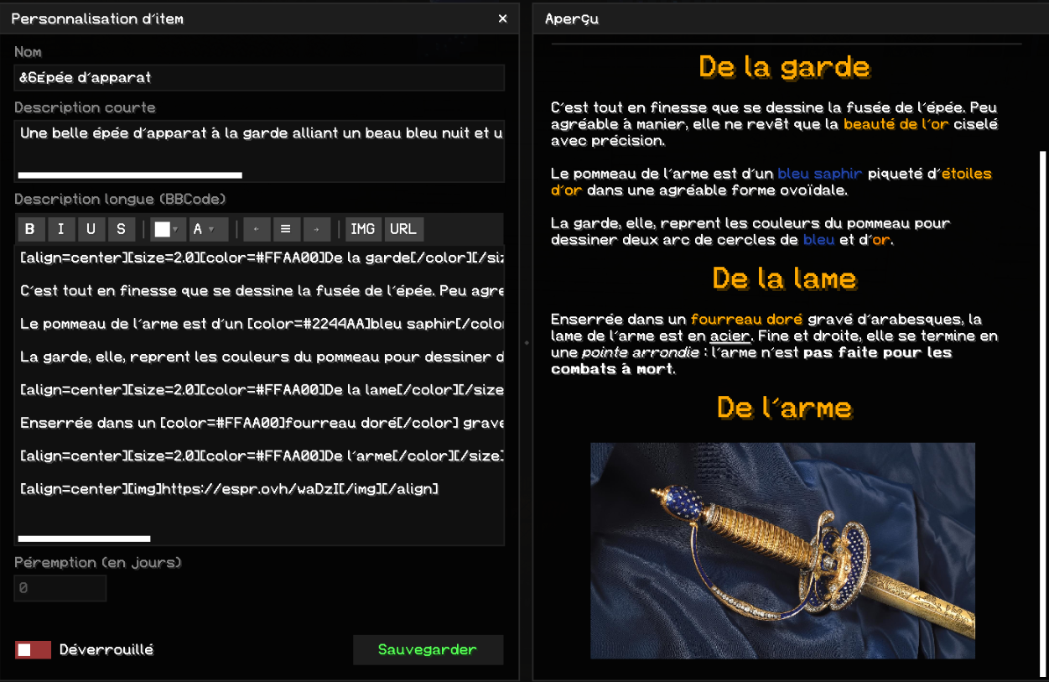Apply strikethrough using the S icon
Viewport: 1049px width, 682px height.
[x=122, y=229]
